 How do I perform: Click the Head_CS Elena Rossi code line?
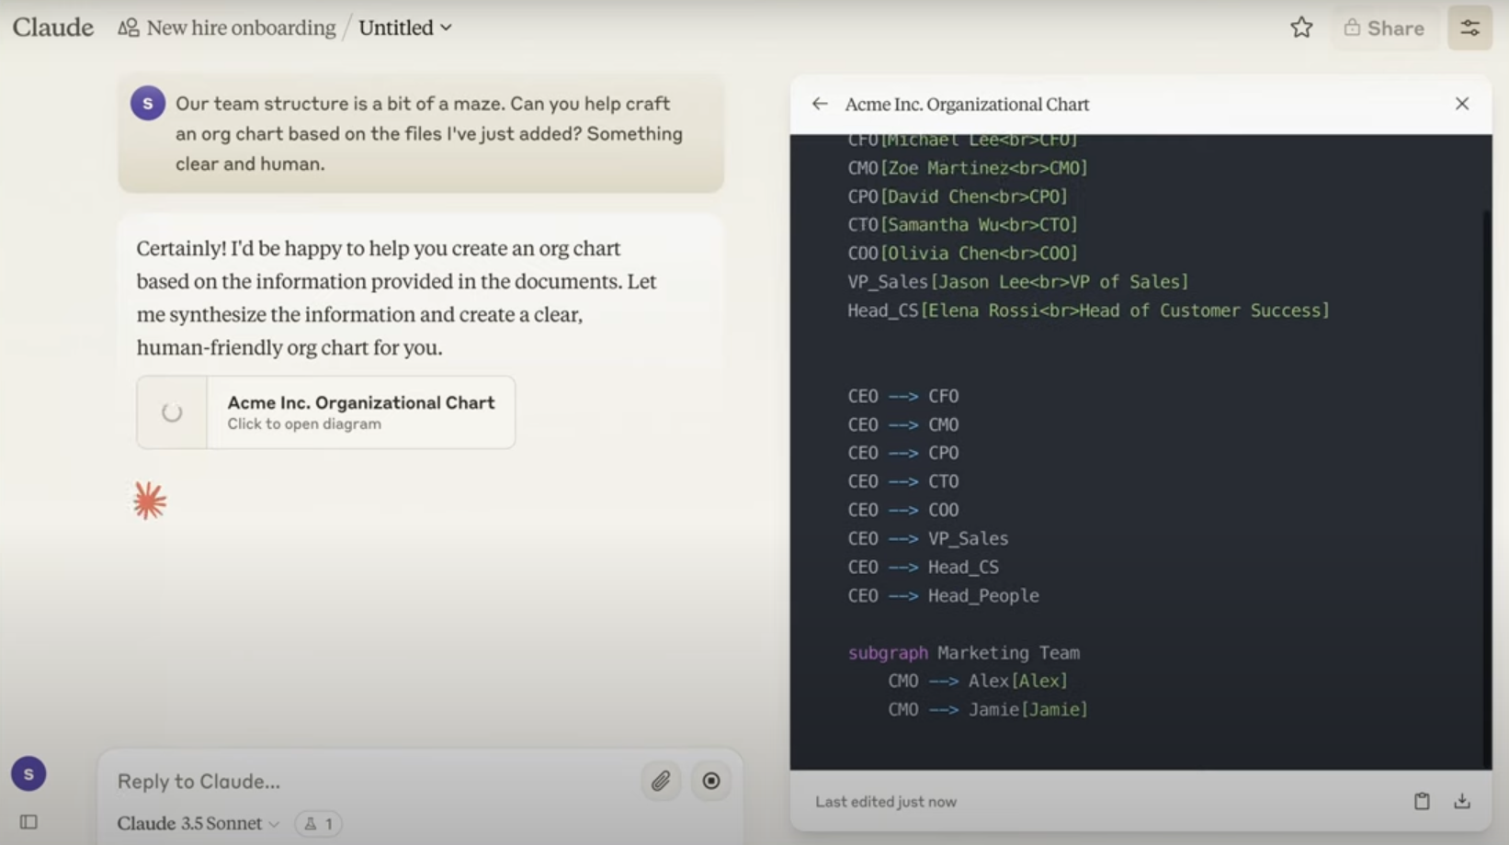1089,310
